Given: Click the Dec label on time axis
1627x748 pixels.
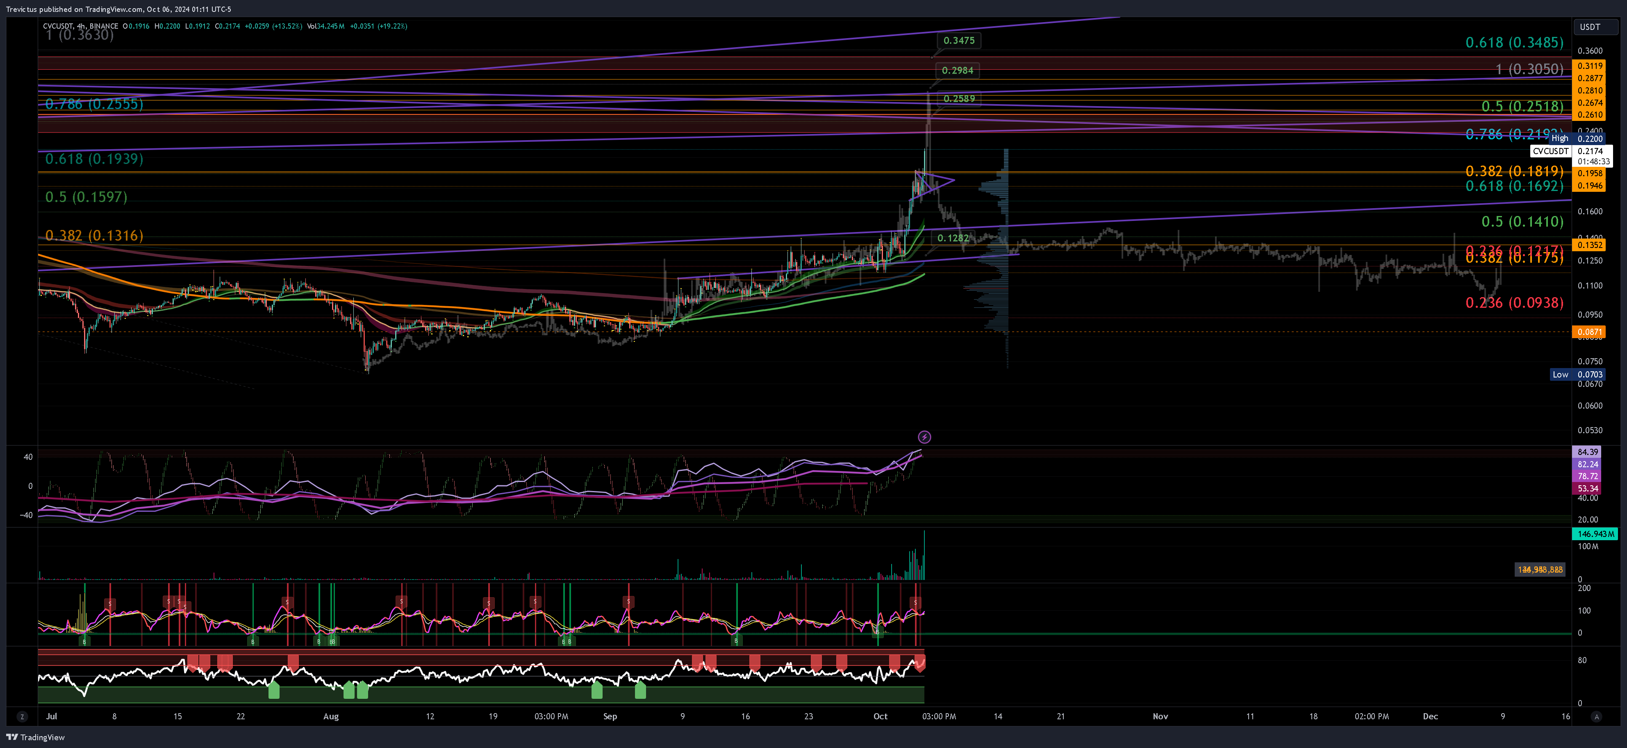Looking at the screenshot, I should tap(1430, 716).
